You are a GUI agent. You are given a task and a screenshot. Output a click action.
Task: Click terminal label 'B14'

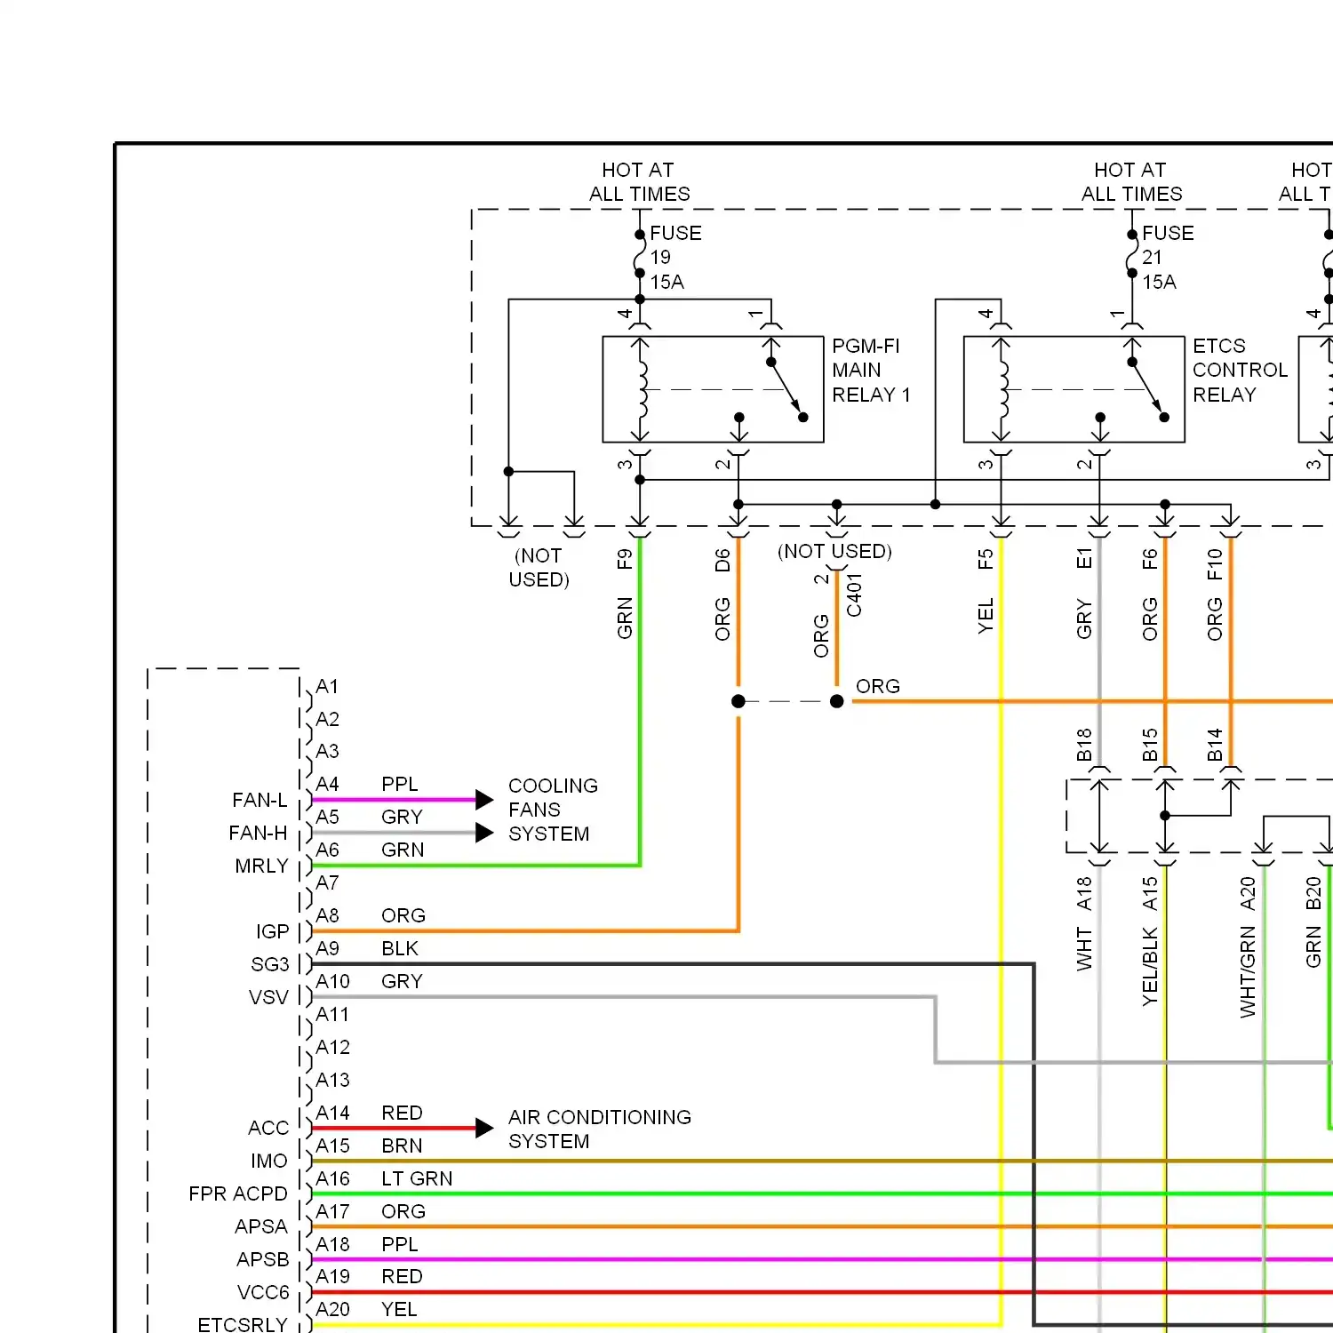pos(1215,745)
